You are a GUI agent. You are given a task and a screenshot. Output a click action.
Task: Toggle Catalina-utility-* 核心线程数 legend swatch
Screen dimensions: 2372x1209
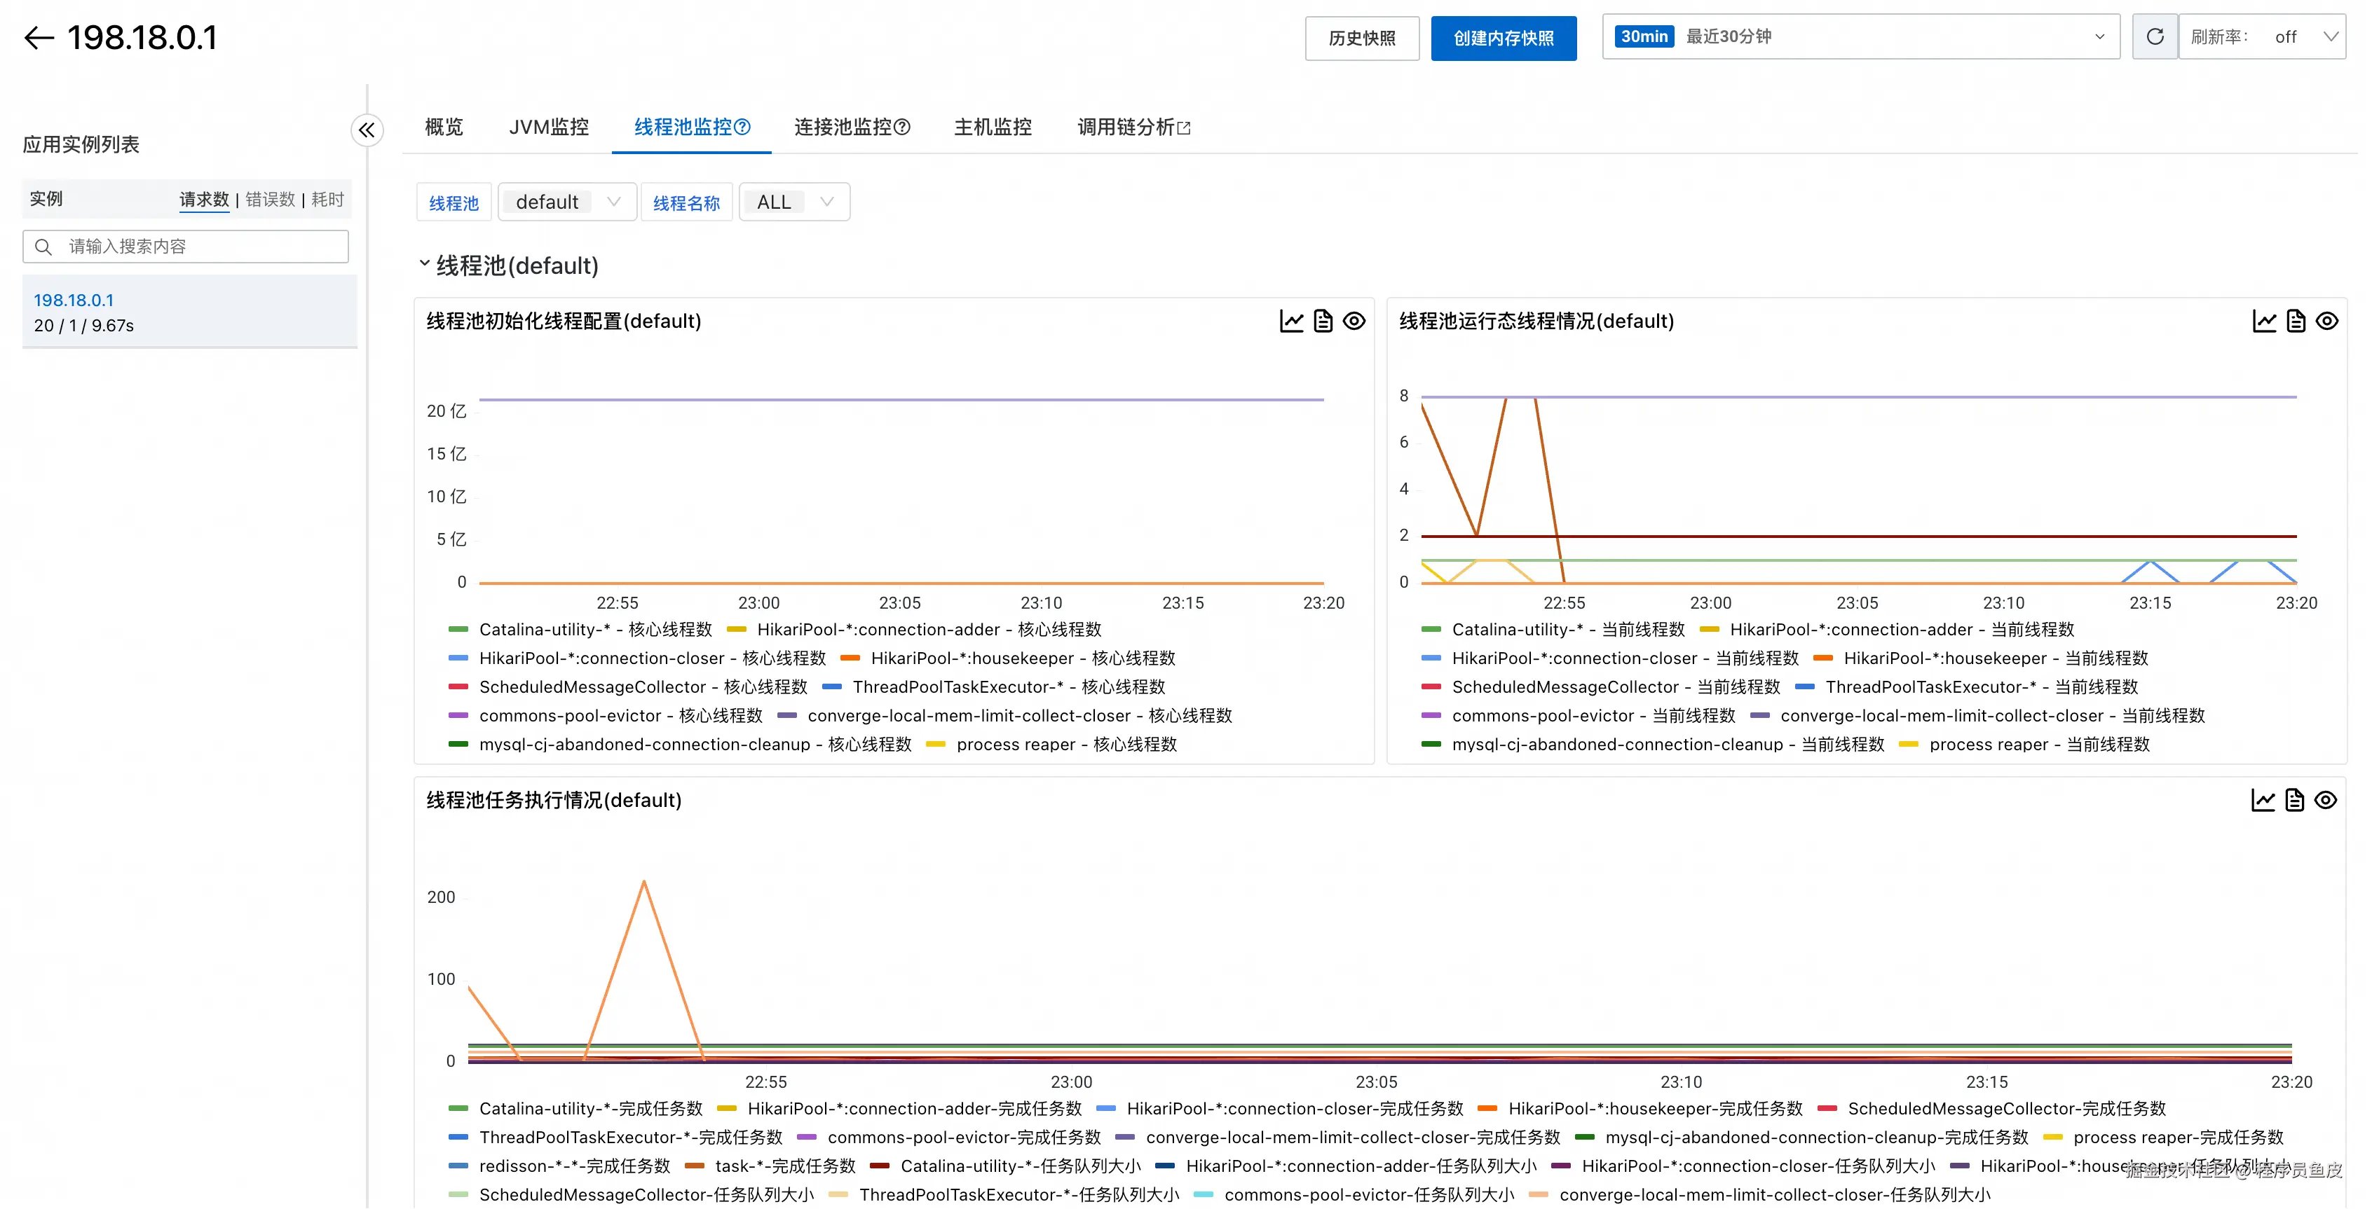458,630
